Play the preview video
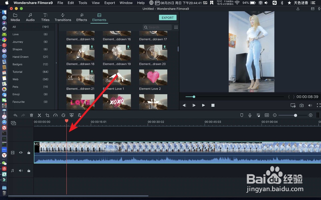Image resolution: width=321 pixels, height=200 pixels. coord(203,105)
